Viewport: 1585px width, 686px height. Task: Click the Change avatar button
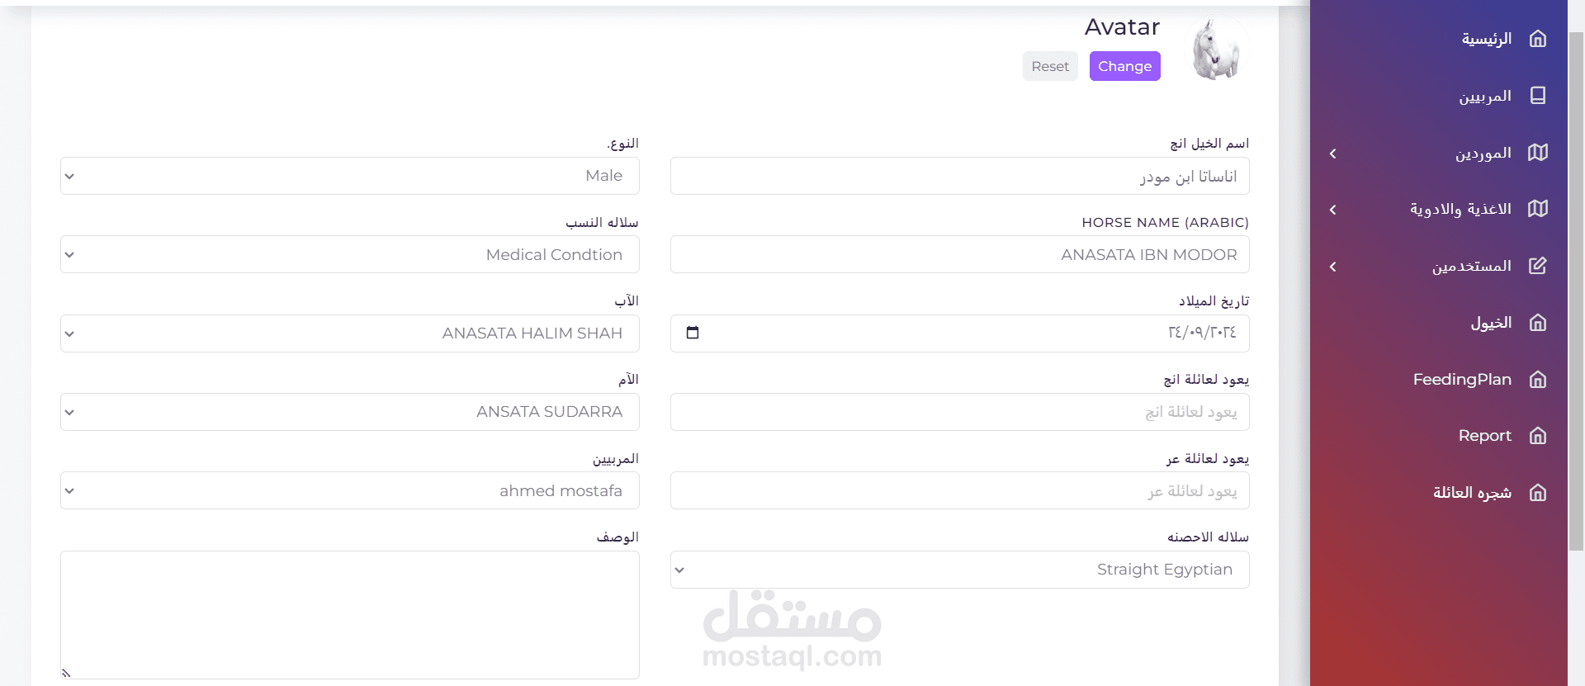(1124, 66)
